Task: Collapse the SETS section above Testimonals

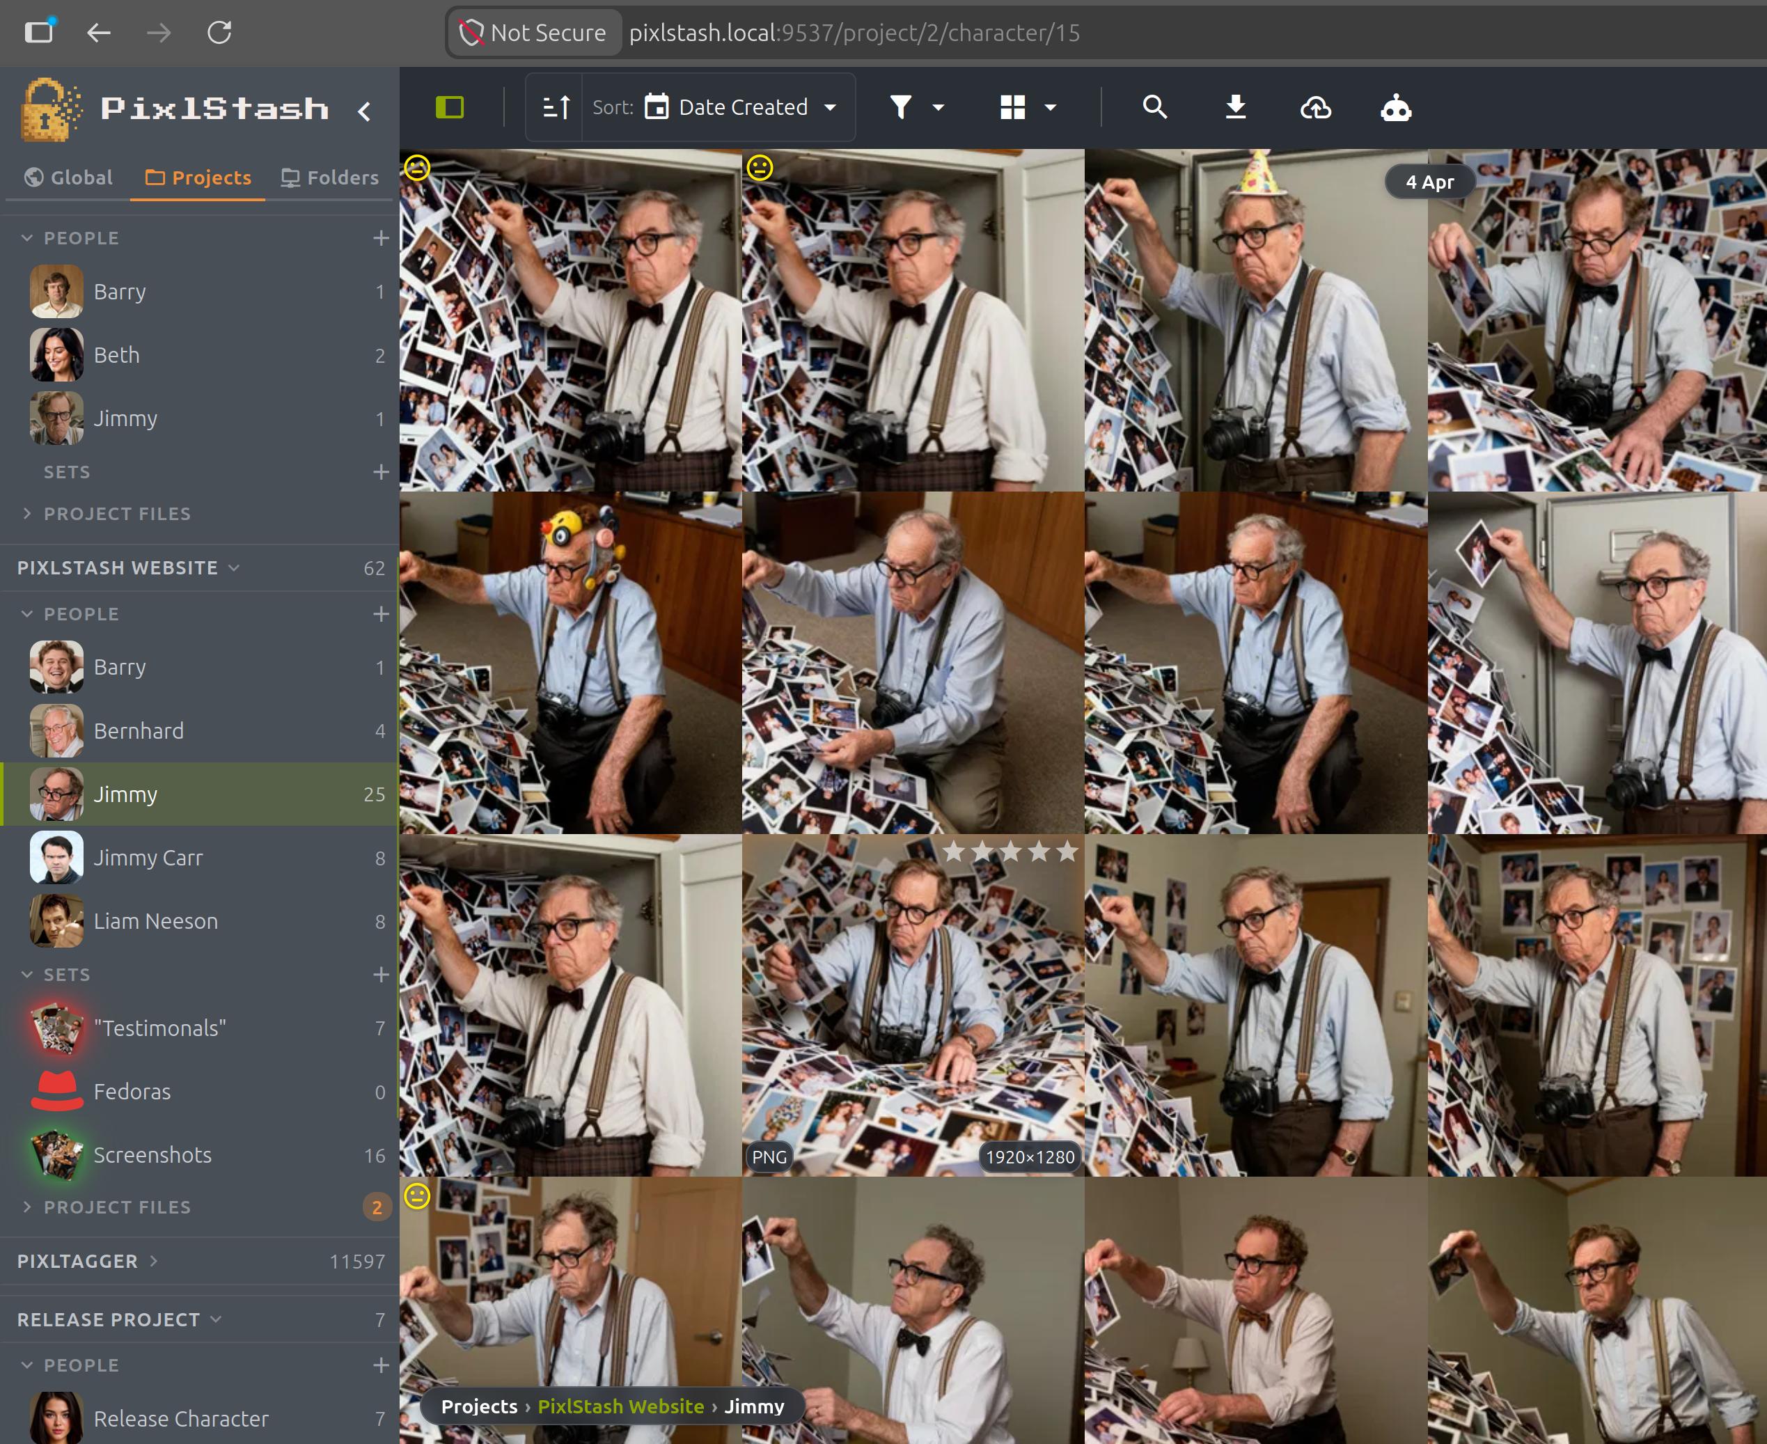Action: click(x=26, y=974)
